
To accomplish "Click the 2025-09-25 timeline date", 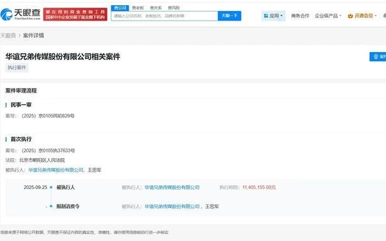I will point(35,188).
